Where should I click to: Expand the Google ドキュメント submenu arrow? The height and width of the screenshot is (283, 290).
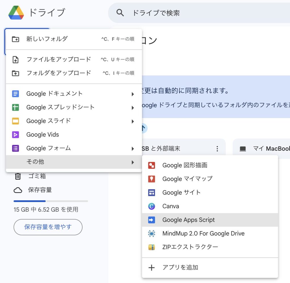[133, 94]
